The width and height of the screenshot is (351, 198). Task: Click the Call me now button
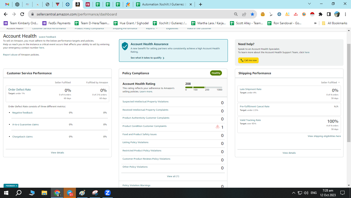click(x=248, y=60)
